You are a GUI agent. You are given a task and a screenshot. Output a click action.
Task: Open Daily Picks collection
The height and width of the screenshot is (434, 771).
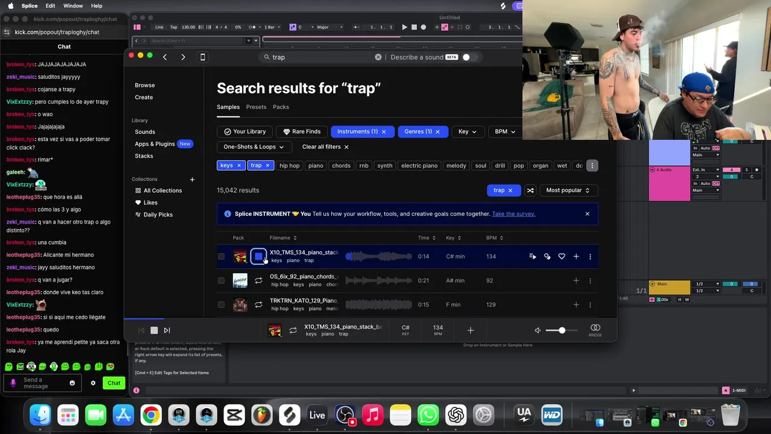[x=158, y=215]
